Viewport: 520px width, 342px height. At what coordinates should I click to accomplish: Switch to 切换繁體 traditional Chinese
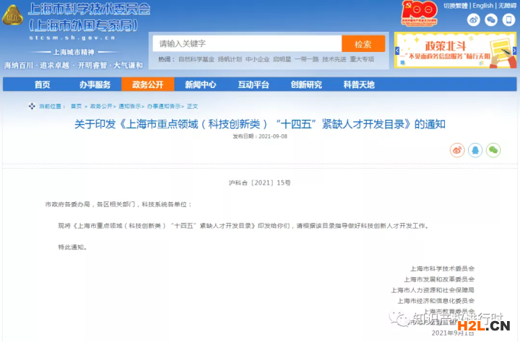456,6
